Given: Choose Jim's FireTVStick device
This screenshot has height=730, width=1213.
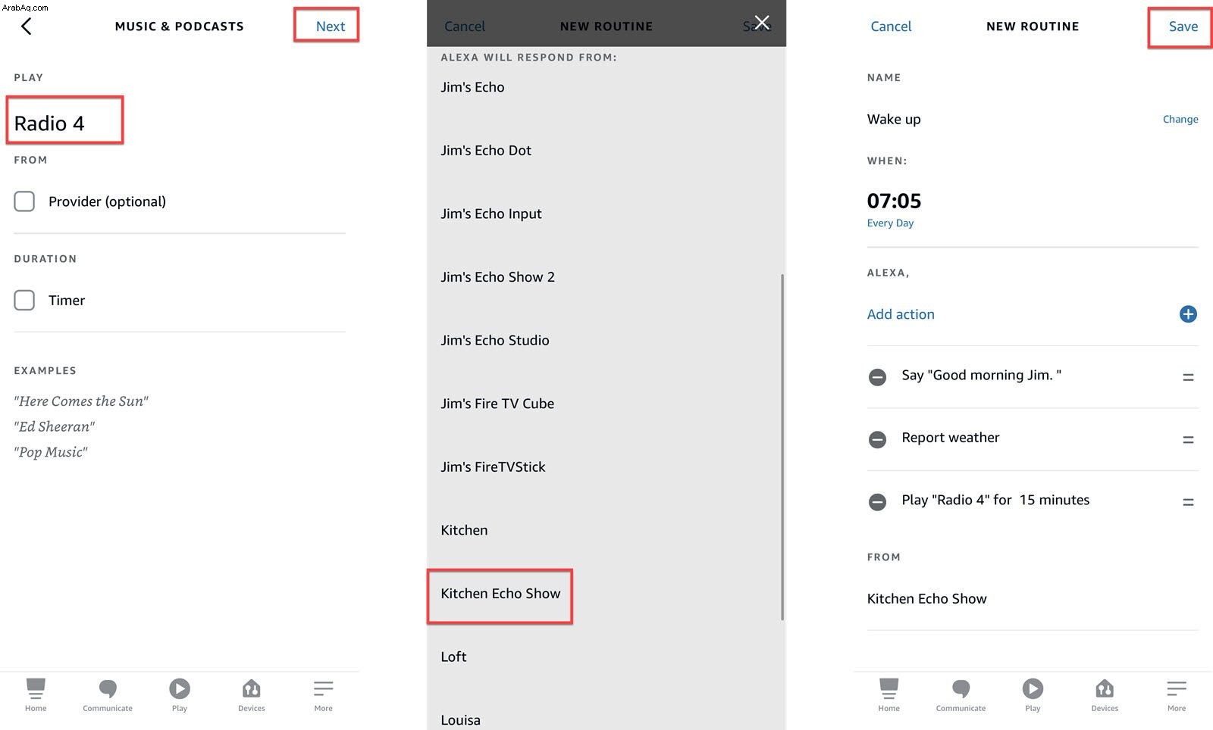Looking at the screenshot, I should (493, 467).
